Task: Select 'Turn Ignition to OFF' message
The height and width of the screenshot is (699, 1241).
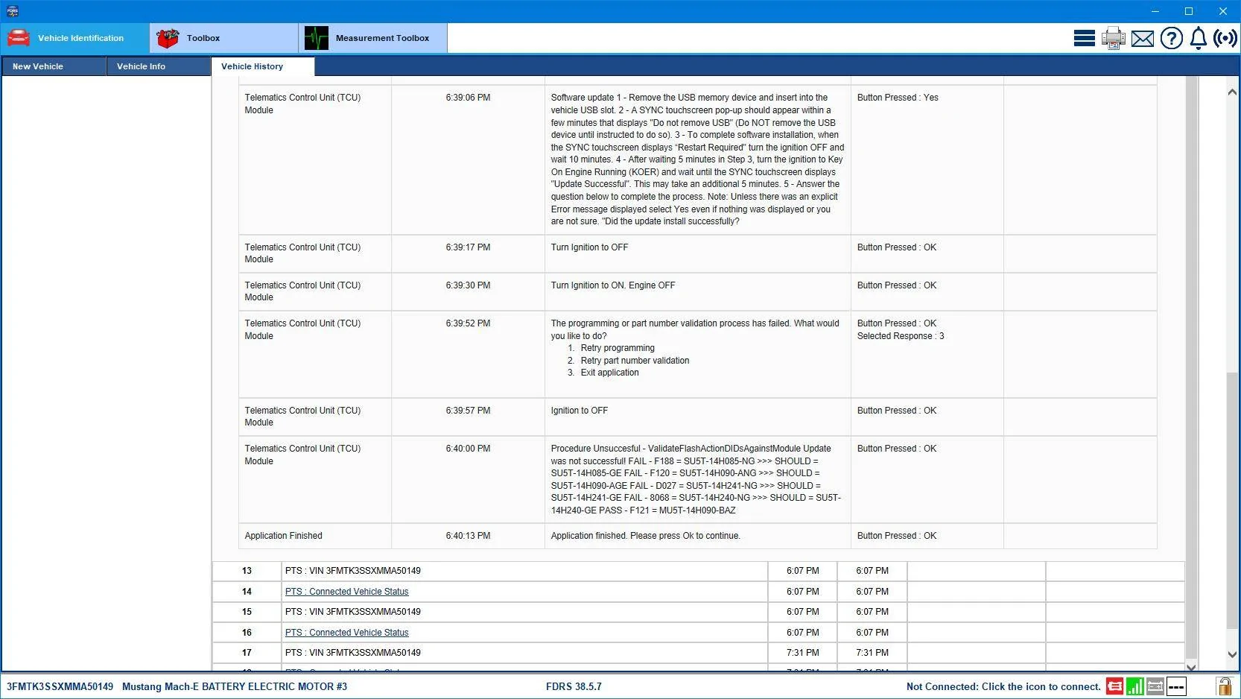Action: pos(589,247)
